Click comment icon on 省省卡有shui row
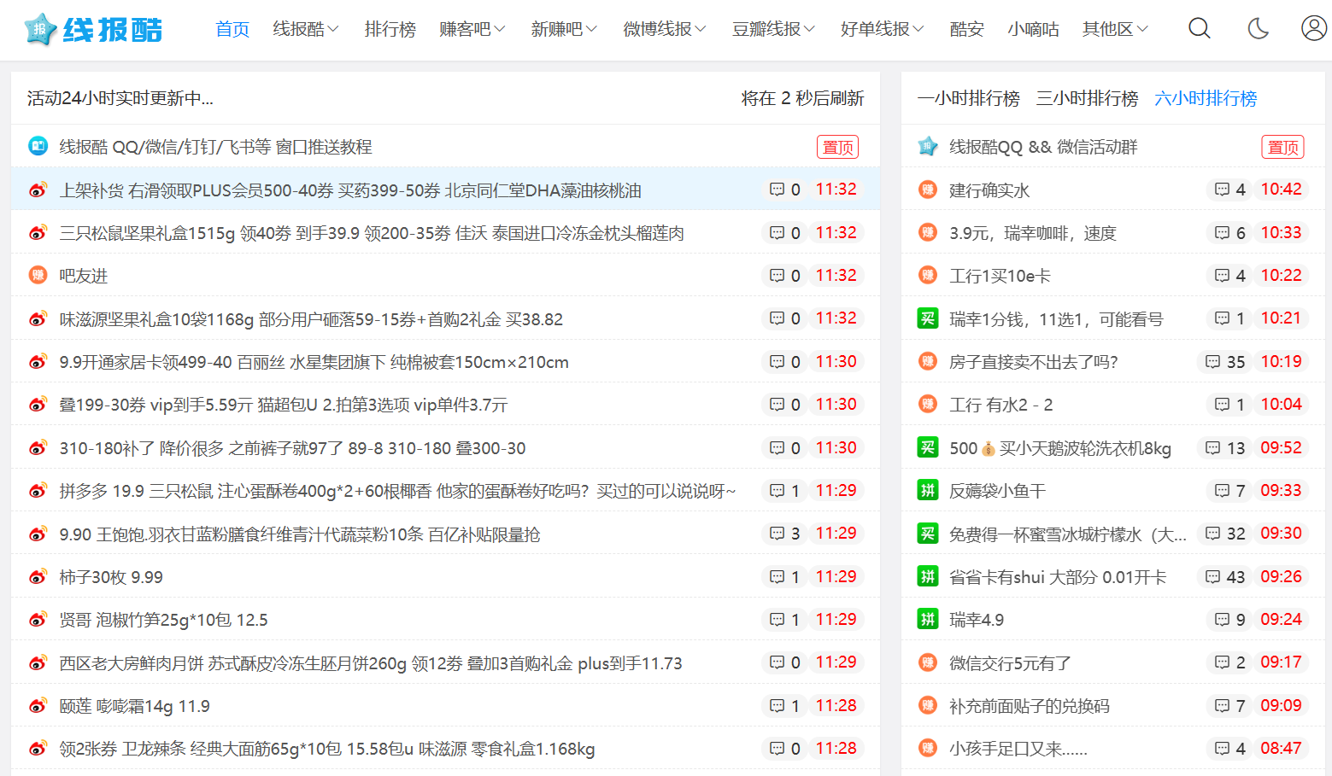 click(x=1212, y=576)
